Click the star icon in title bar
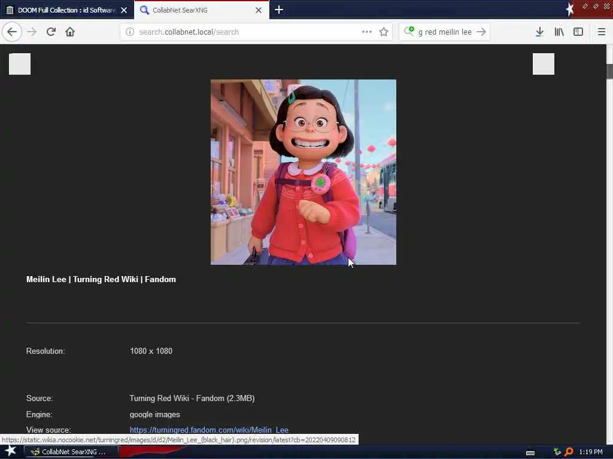The width and height of the screenshot is (613, 459). coord(570,10)
